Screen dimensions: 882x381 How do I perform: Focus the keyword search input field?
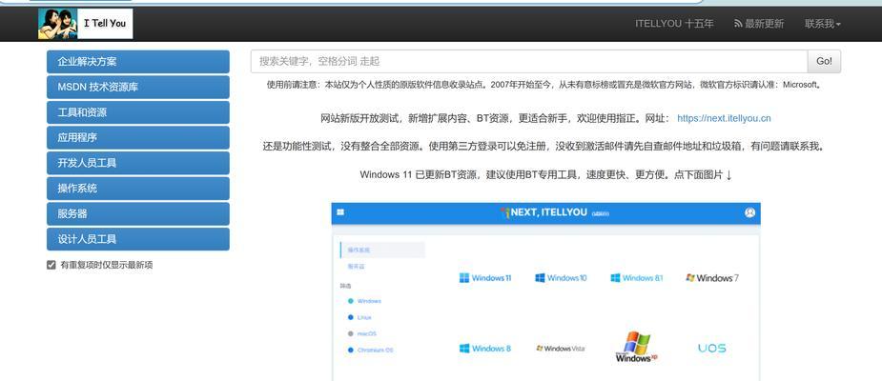pyautogui.click(x=529, y=61)
